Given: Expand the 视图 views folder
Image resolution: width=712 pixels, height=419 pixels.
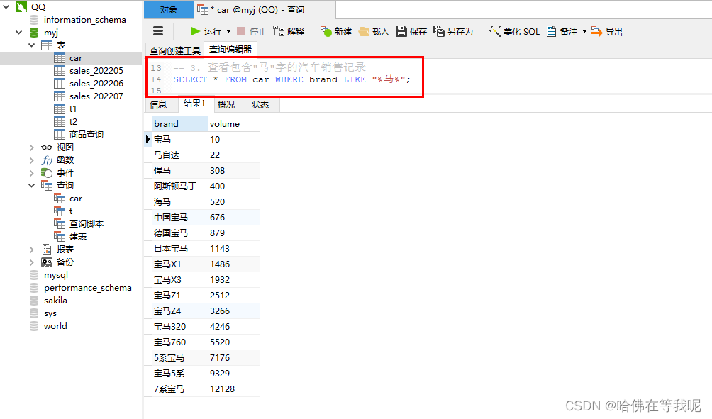Looking at the screenshot, I should [x=32, y=147].
